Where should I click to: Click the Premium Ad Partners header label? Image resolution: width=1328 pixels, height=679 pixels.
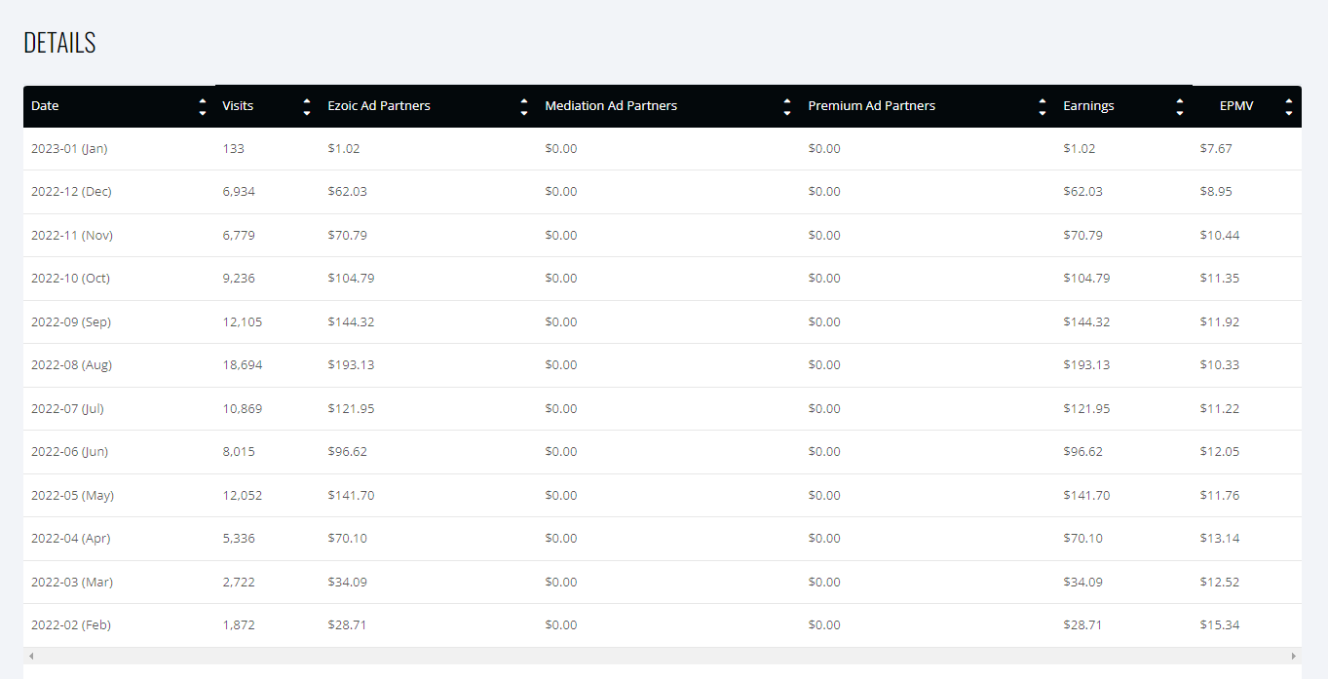tap(872, 106)
